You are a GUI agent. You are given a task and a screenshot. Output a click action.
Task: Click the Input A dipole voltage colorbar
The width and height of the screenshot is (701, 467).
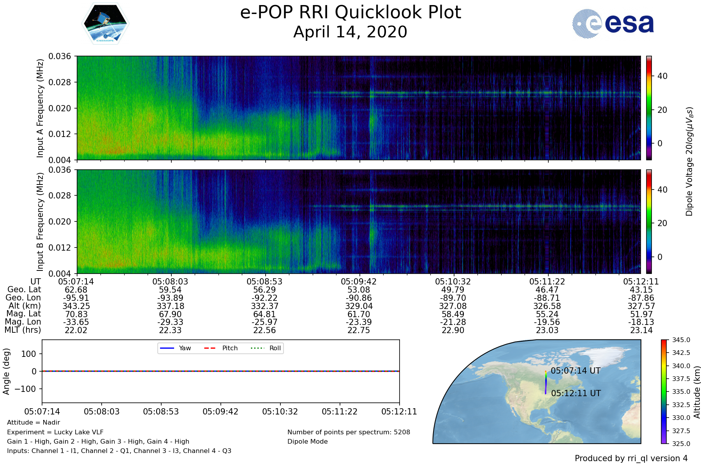pyautogui.click(x=649, y=108)
